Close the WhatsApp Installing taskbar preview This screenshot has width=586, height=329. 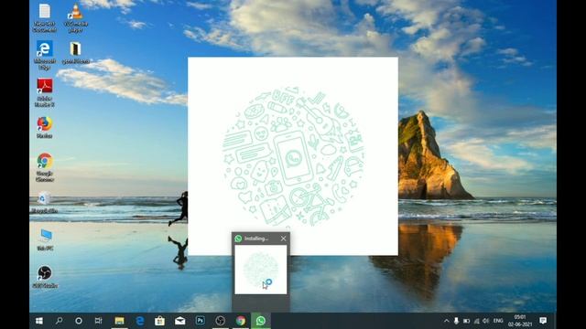click(283, 239)
